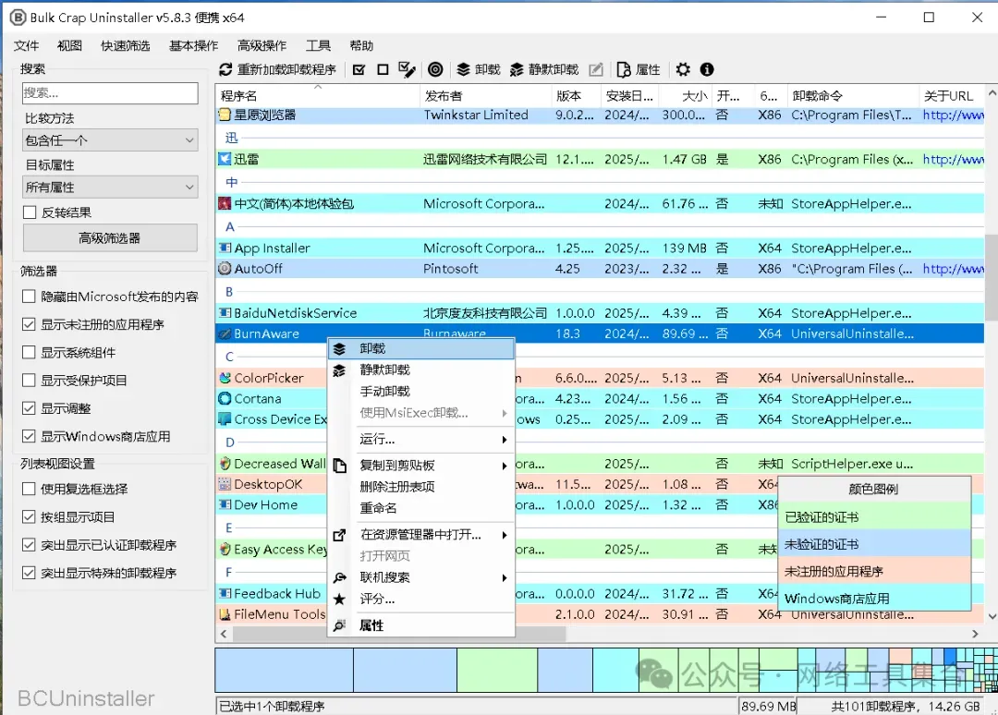Click the 静默卸载 toolbar icon
998x715 pixels.
point(517,69)
